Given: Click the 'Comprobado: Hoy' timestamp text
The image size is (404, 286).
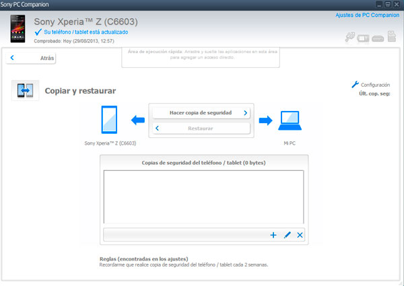Looking at the screenshot, I should pos(74,41).
